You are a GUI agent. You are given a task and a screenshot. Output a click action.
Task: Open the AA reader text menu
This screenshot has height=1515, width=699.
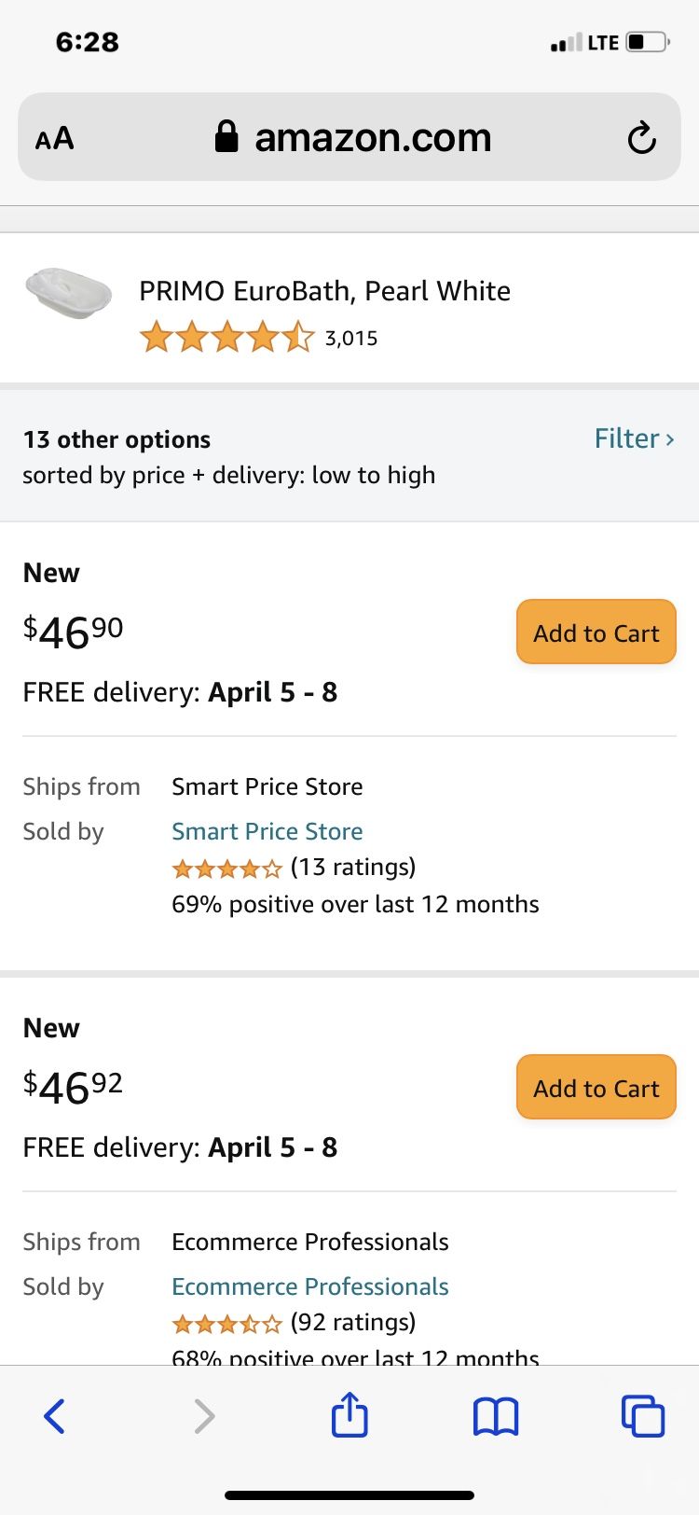tap(54, 138)
